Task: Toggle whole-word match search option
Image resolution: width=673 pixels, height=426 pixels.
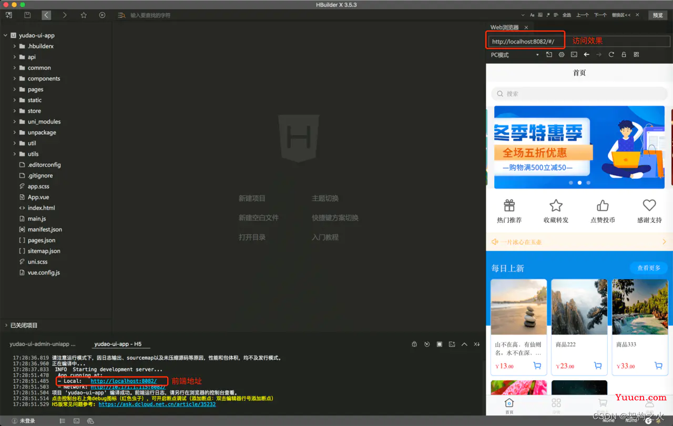Action: pyautogui.click(x=540, y=15)
